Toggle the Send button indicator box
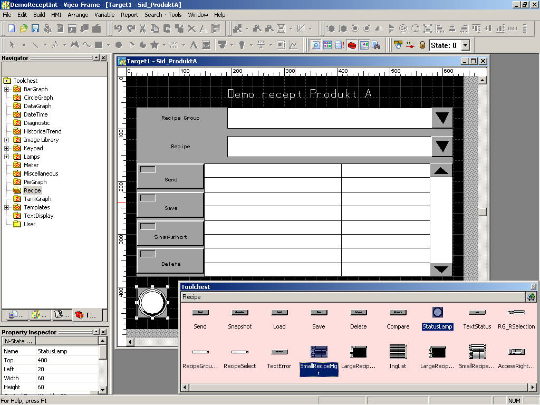 (x=148, y=169)
